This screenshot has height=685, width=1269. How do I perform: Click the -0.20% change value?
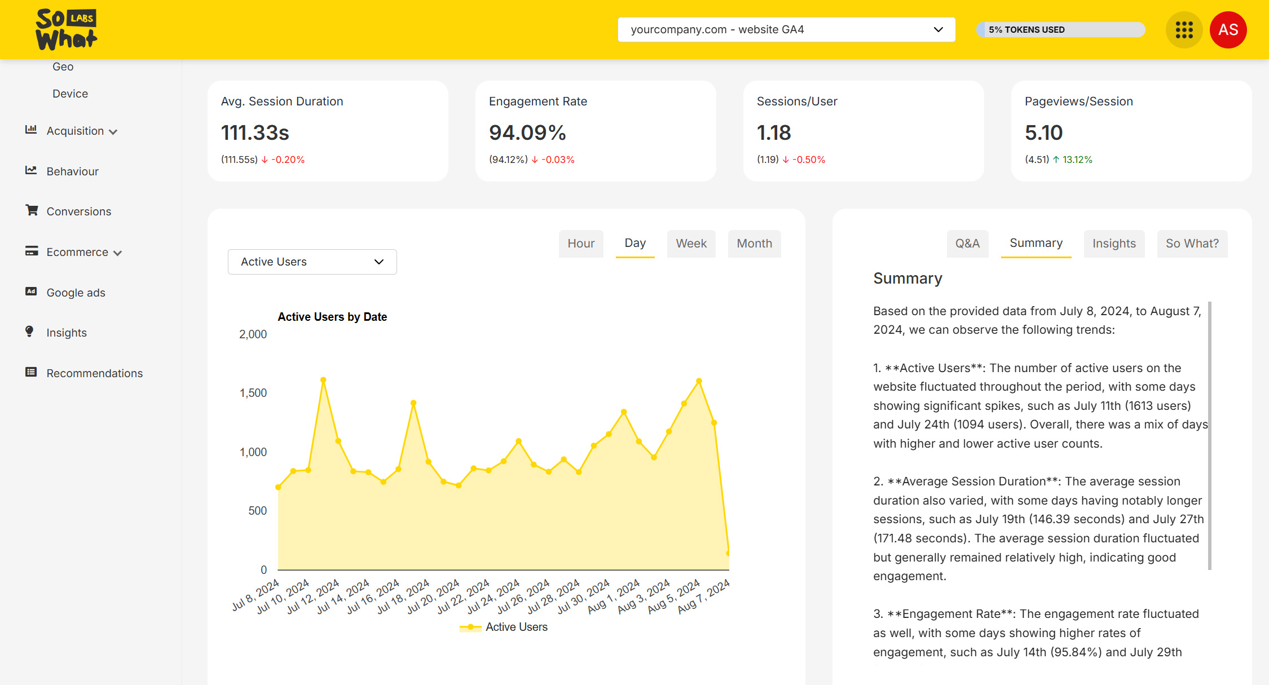(288, 160)
